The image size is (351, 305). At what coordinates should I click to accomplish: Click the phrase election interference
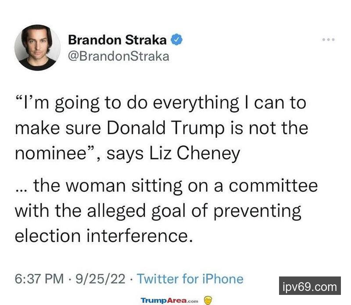(x=104, y=235)
